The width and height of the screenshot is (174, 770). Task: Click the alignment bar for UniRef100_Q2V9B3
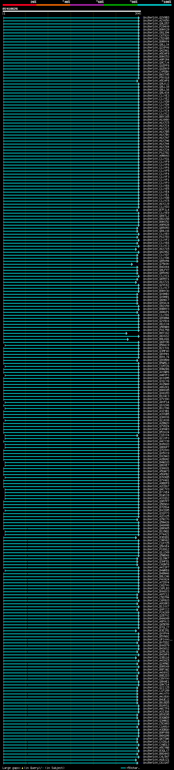[72, 18]
